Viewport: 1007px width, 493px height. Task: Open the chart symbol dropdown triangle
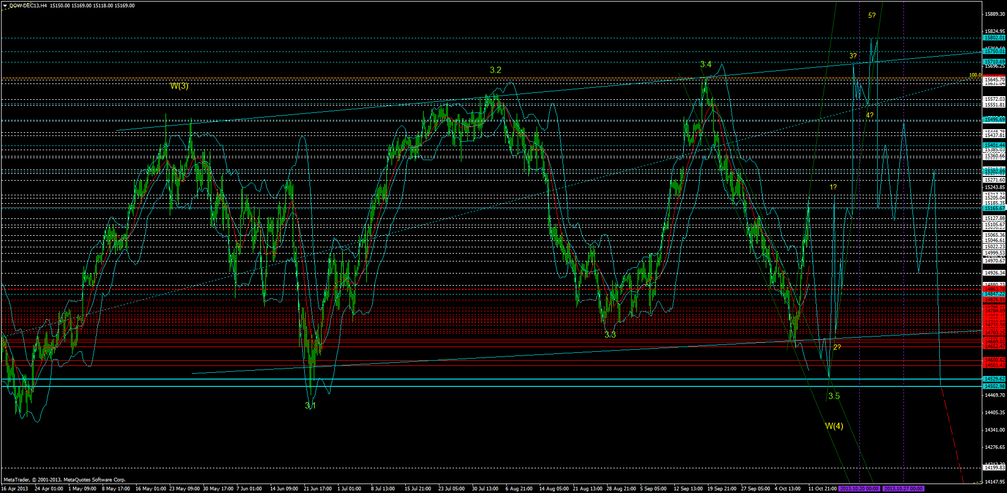click(x=4, y=5)
